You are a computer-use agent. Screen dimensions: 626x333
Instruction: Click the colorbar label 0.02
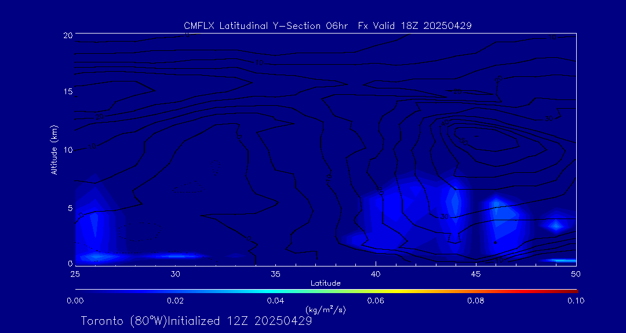pos(175,301)
